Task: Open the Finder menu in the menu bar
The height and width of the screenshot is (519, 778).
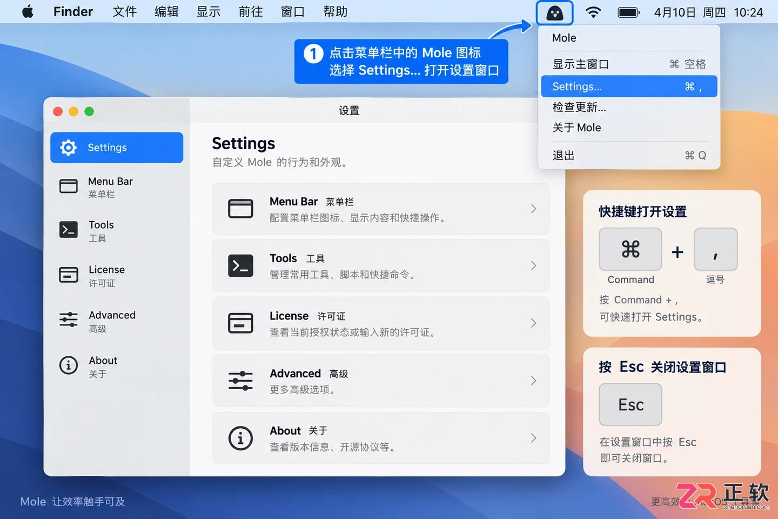Action: point(73,12)
